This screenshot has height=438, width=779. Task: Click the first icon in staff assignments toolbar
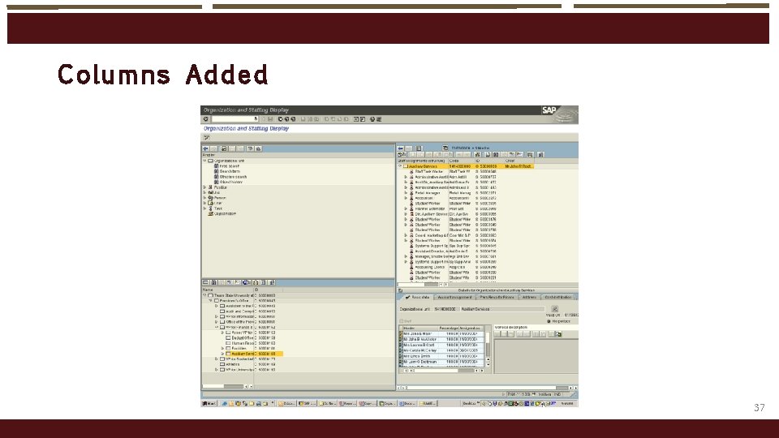coord(400,154)
